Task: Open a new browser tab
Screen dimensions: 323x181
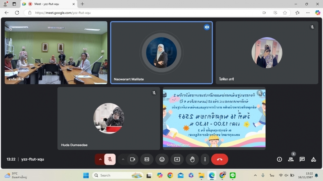Action: pos(82,4)
